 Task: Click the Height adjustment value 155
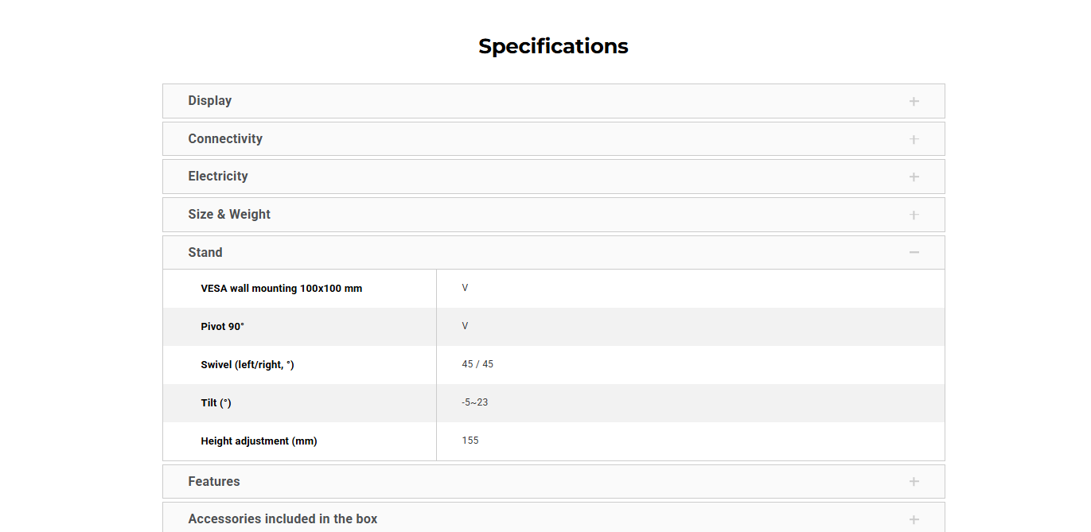[470, 441]
